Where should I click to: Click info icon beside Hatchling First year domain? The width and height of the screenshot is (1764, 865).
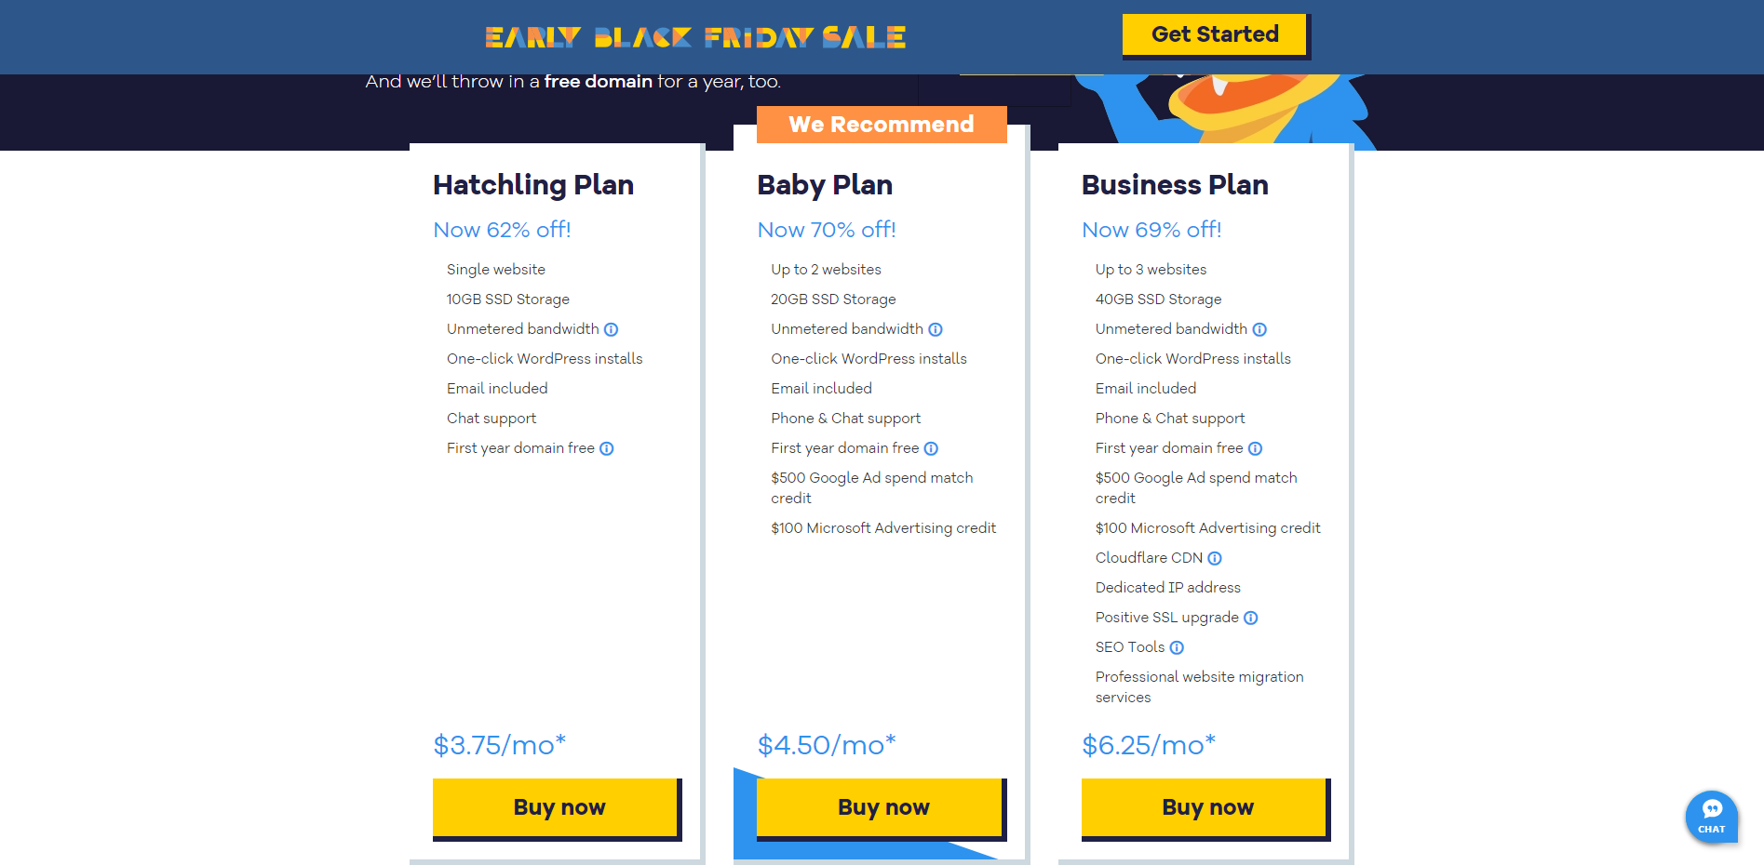[x=607, y=448]
